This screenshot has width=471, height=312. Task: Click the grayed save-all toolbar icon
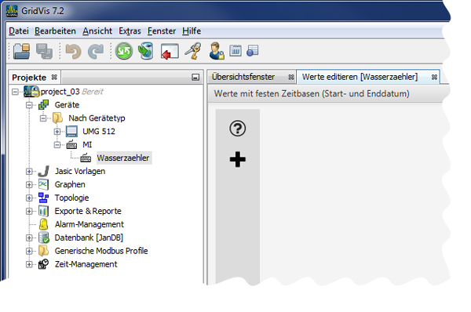(x=44, y=51)
